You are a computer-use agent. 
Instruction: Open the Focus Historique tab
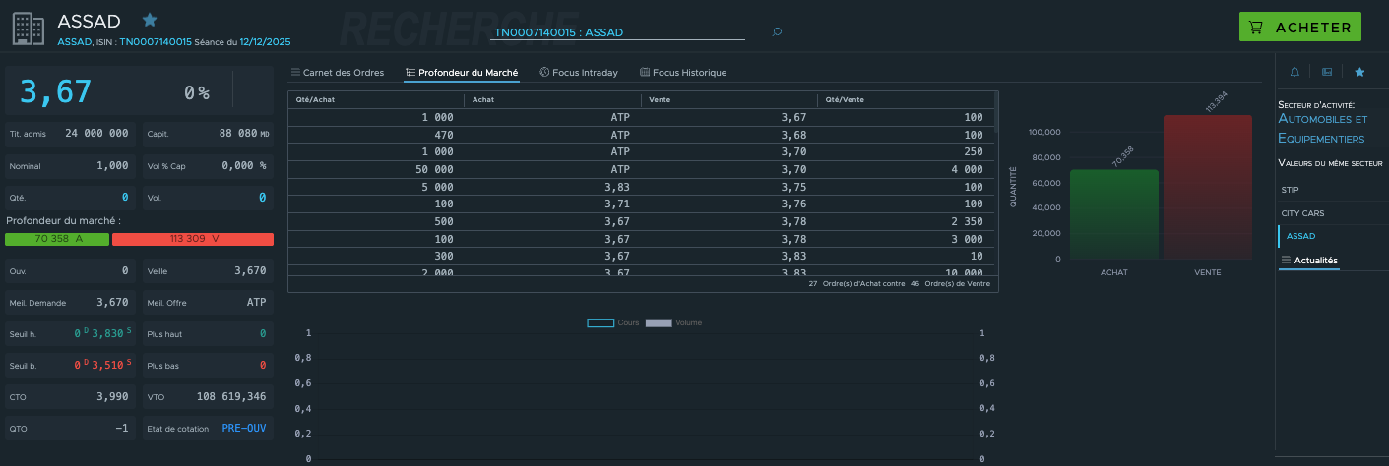coord(683,73)
